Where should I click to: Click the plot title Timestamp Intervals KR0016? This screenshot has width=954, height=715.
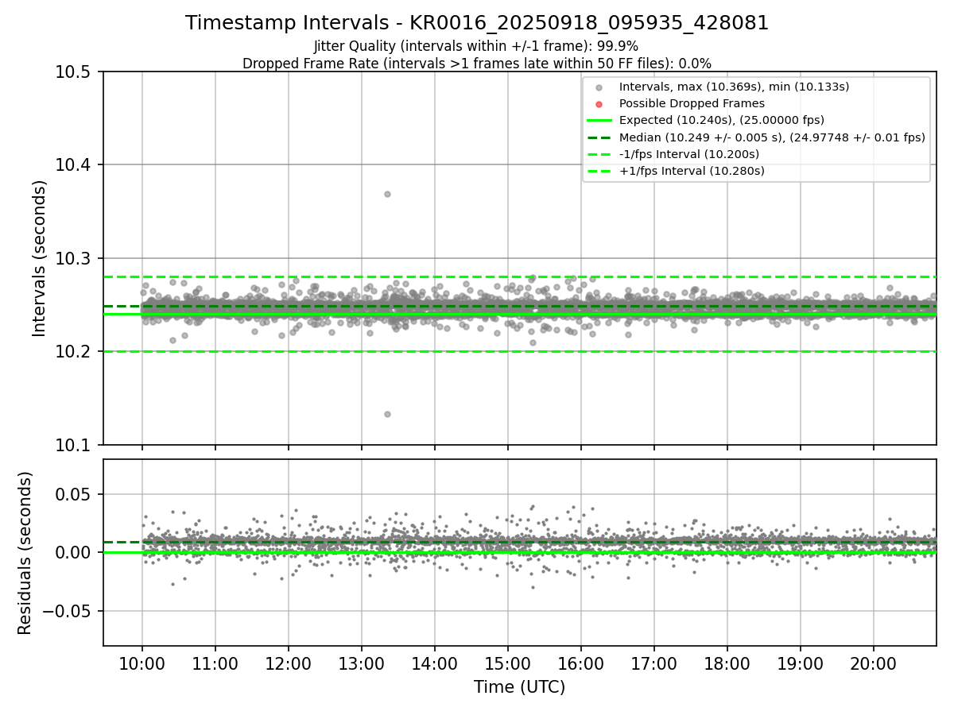[x=477, y=23]
